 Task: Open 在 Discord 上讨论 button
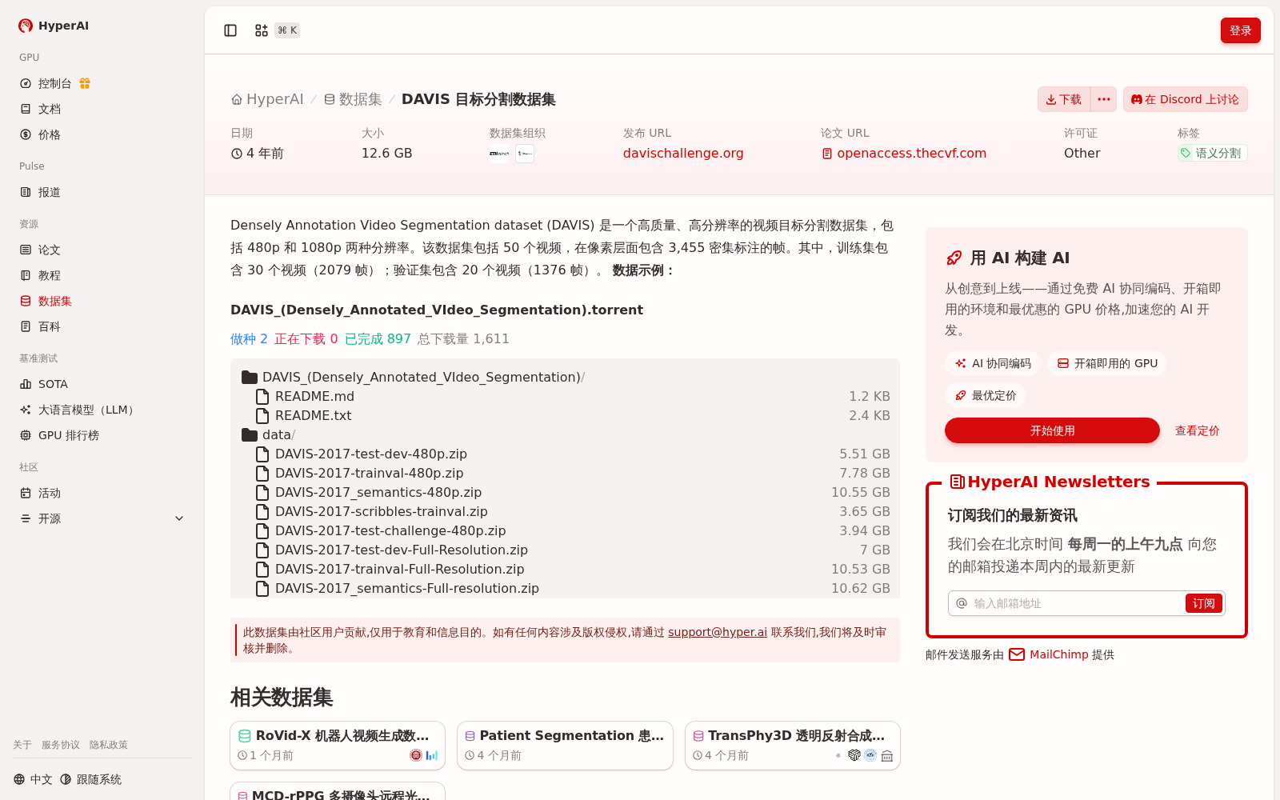pyautogui.click(x=1185, y=99)
